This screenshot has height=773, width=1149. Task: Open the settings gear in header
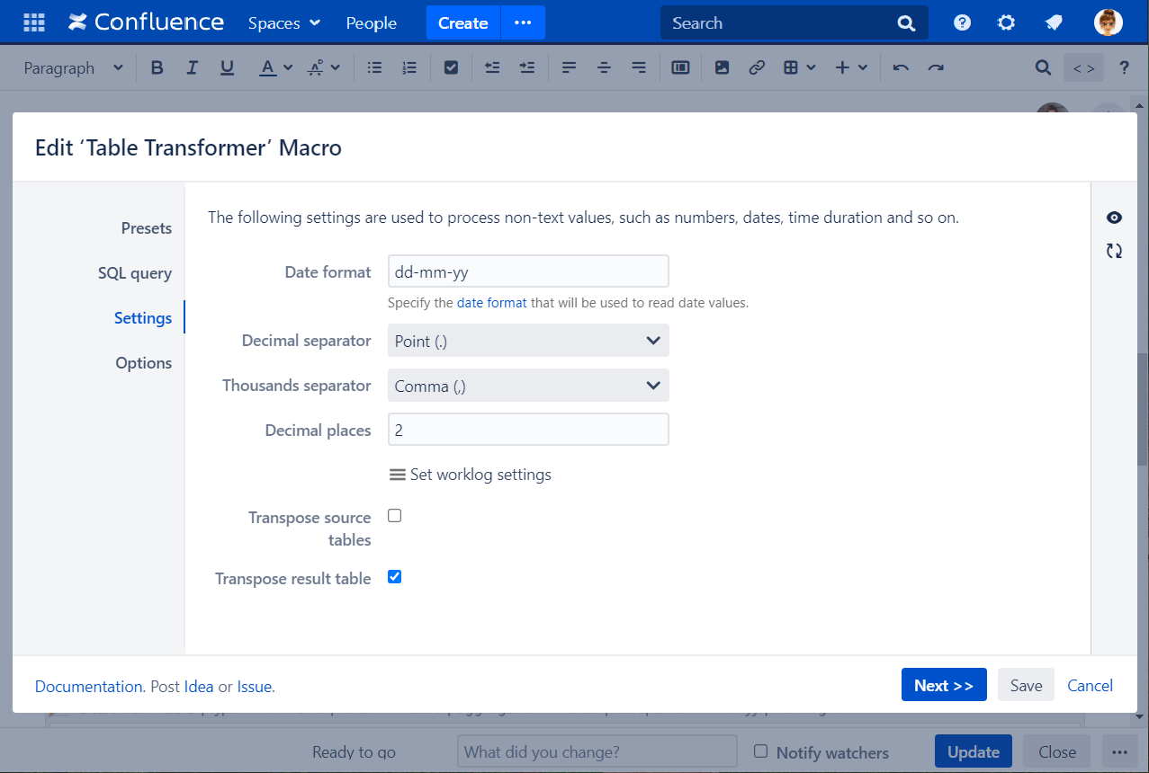click(1007, 22)
